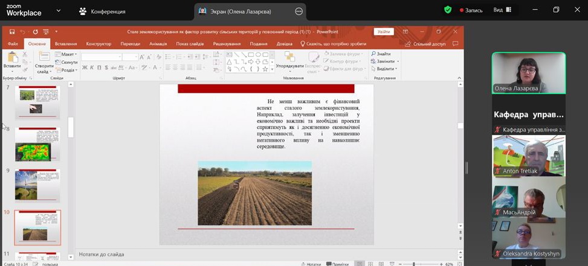Select slide 8 thumbnail with heat map
588x266 pixels.
(37, 144)
